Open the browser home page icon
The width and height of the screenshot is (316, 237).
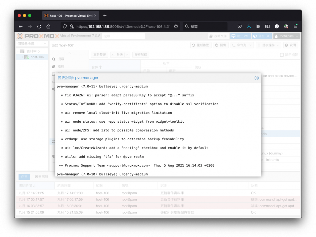pos(48,27)
